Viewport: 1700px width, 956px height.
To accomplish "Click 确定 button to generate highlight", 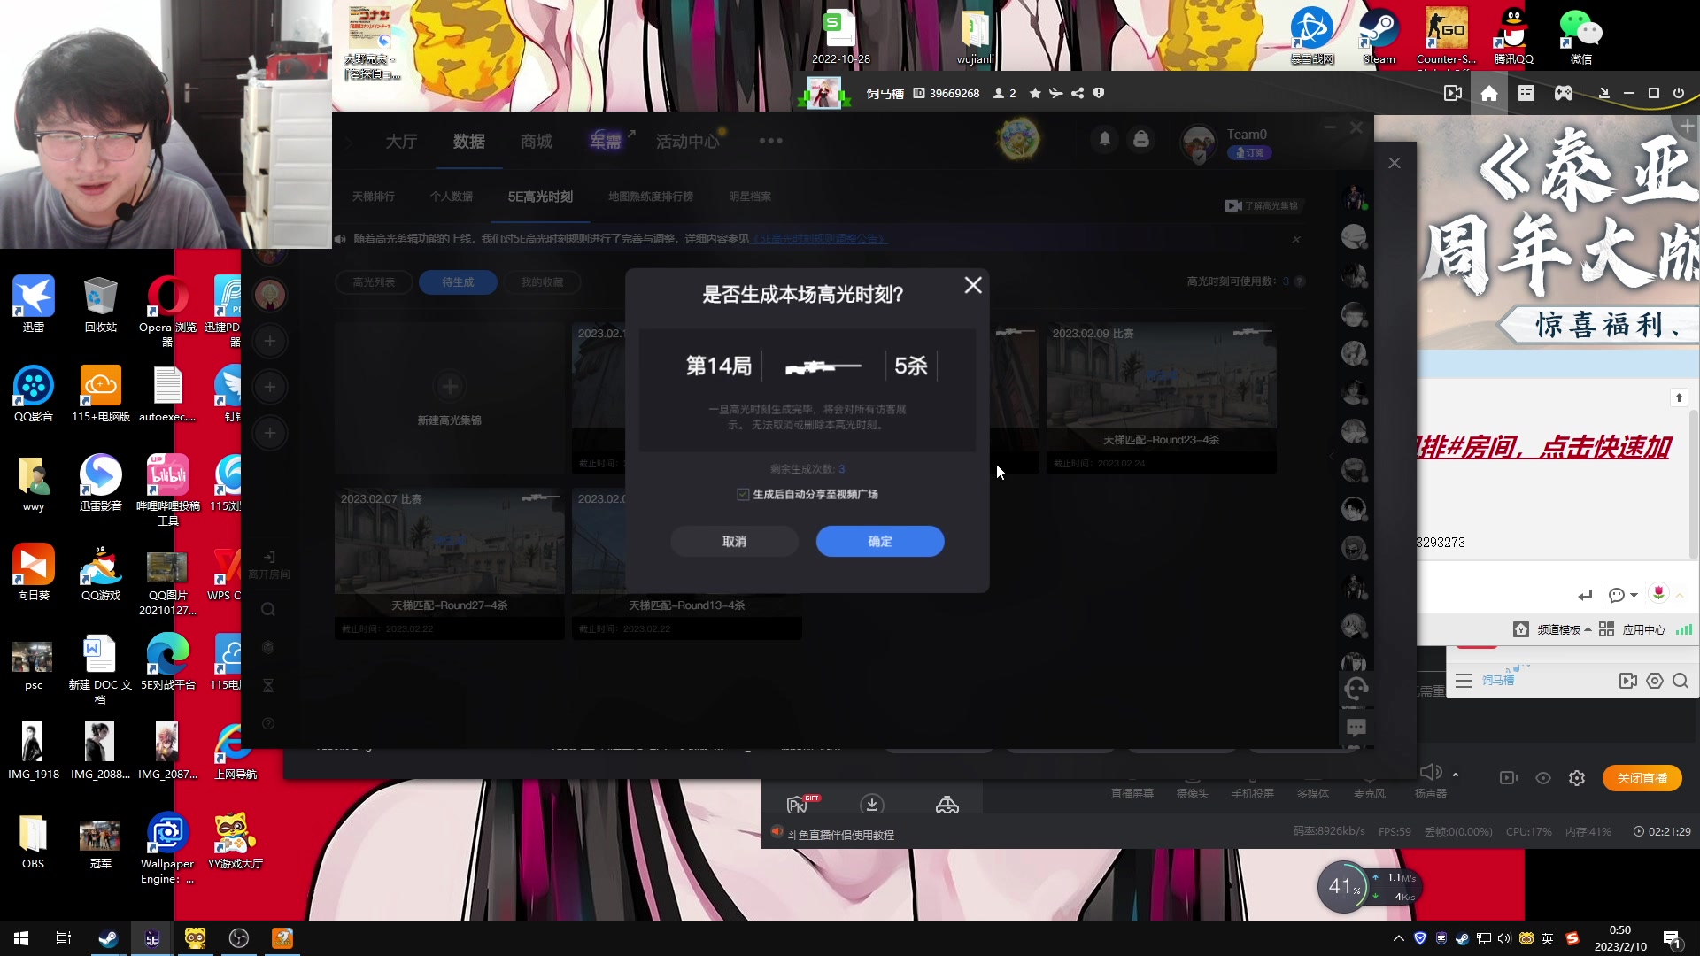I will click(x=879, y=541).
